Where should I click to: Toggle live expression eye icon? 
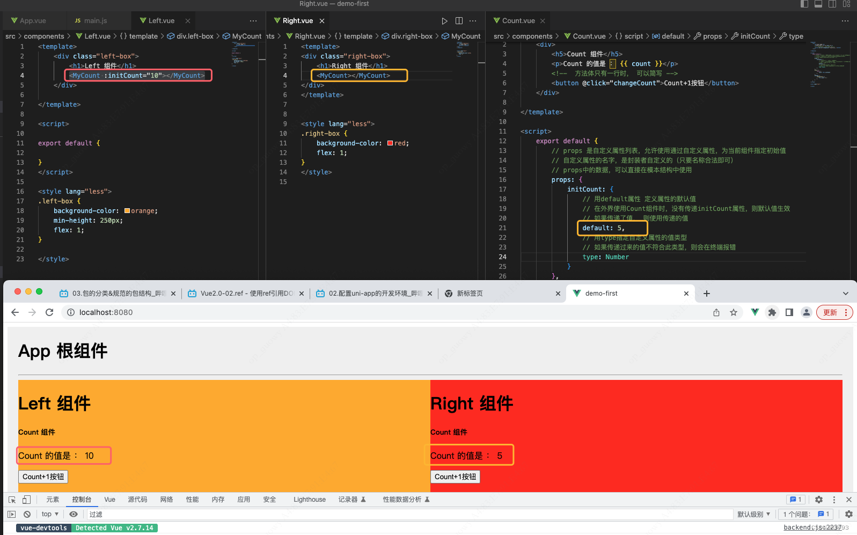pyautogui.click(x=74, y=514)
